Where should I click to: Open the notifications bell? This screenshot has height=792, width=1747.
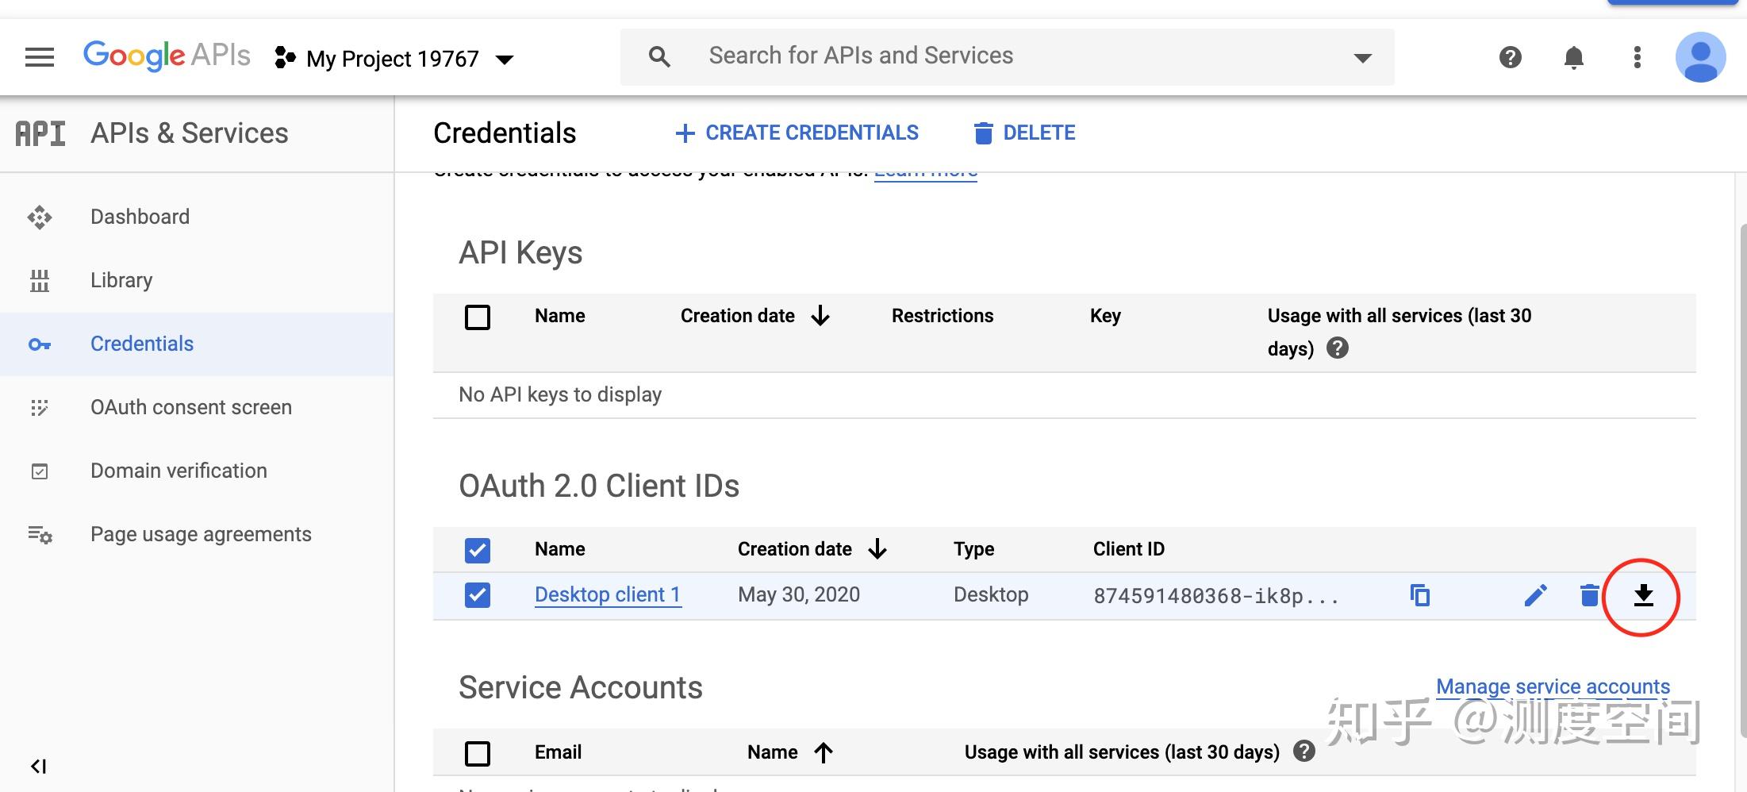[1574, 57]
